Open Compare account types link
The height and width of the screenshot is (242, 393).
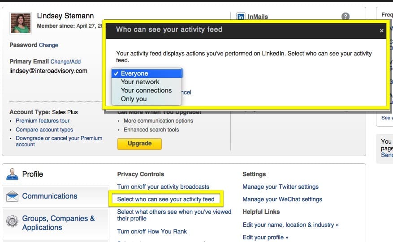[x=44, y=130]
